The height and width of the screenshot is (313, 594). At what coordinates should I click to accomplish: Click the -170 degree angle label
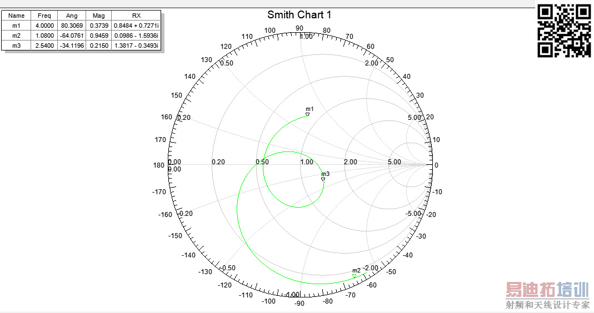click(x=159, y=192)
